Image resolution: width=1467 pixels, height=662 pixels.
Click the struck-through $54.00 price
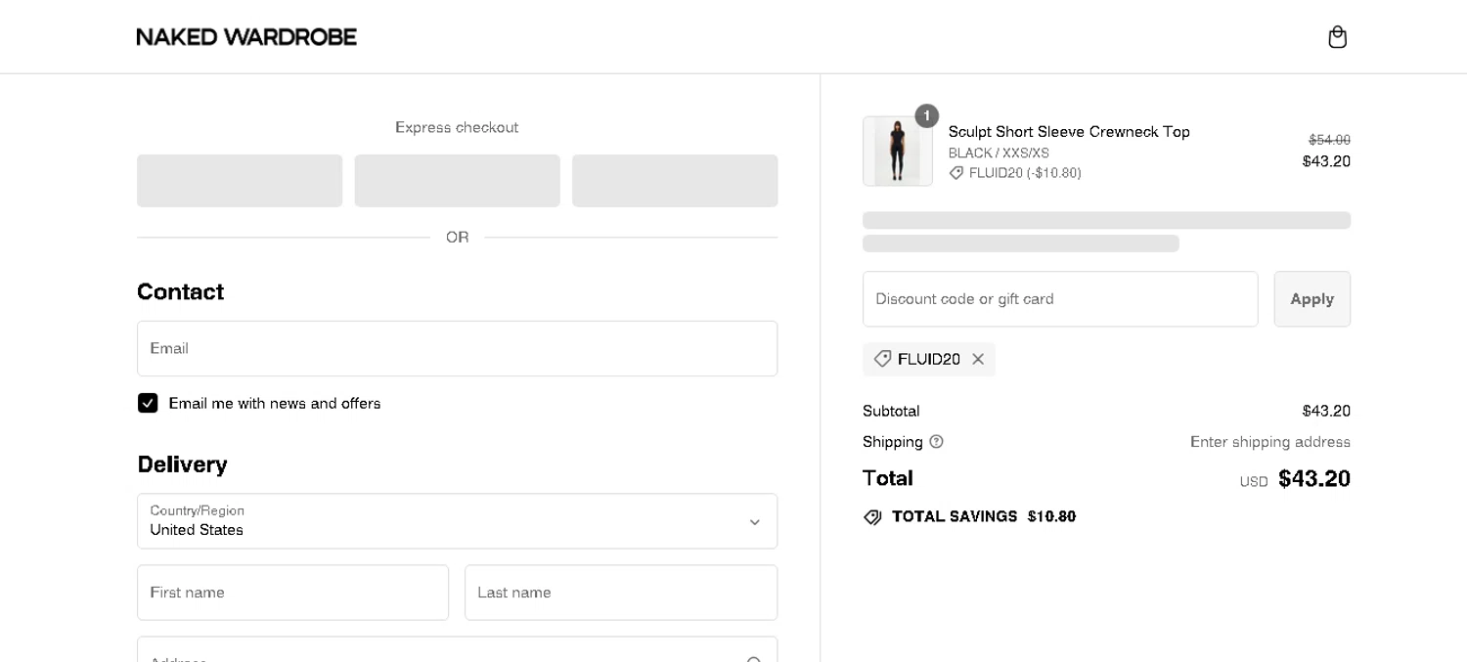pyautogui.click(x=1329, y=140)
